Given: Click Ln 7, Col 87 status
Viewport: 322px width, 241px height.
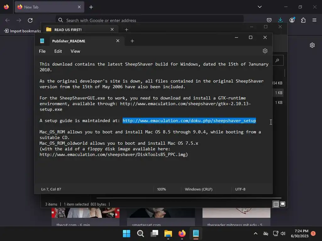Looking at the screenshot, I should pos(51,189).
